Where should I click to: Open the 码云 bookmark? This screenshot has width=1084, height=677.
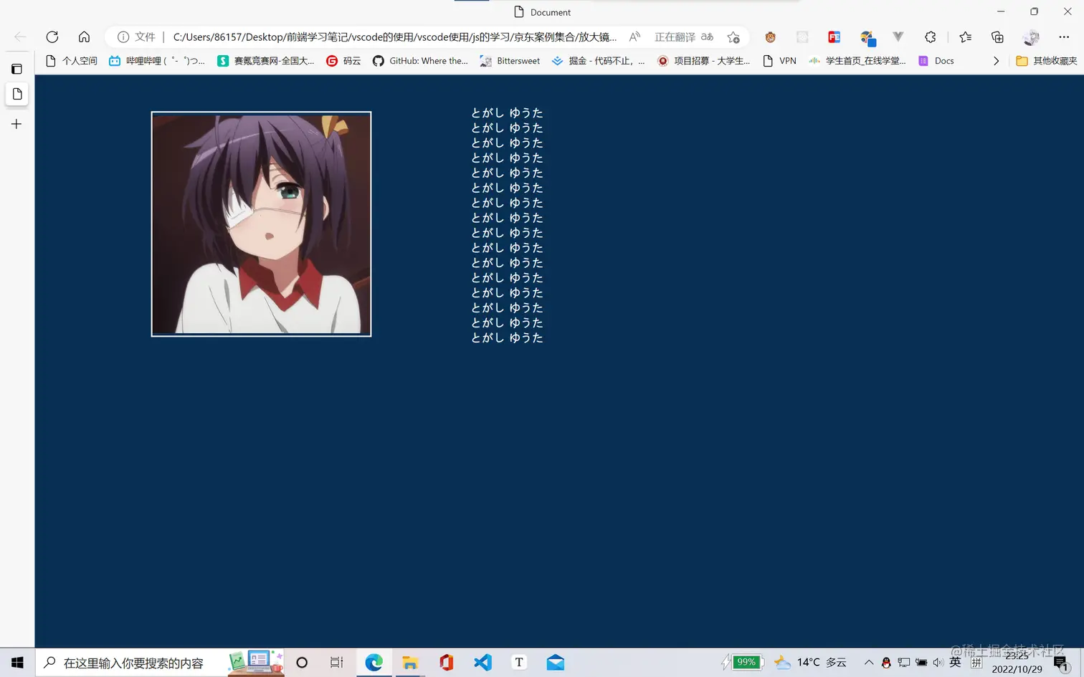(343, 61)
